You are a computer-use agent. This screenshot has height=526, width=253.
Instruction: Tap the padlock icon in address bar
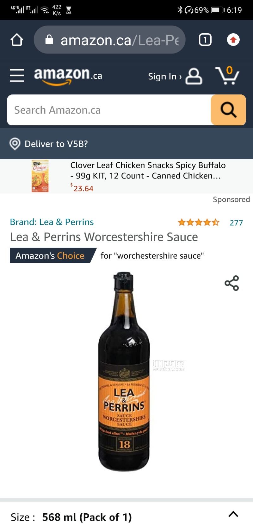click(x=49, y=40)
